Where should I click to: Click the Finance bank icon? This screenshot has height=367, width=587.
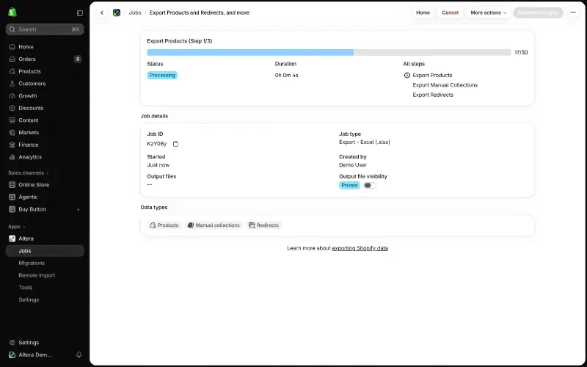(x=12, y=145)
